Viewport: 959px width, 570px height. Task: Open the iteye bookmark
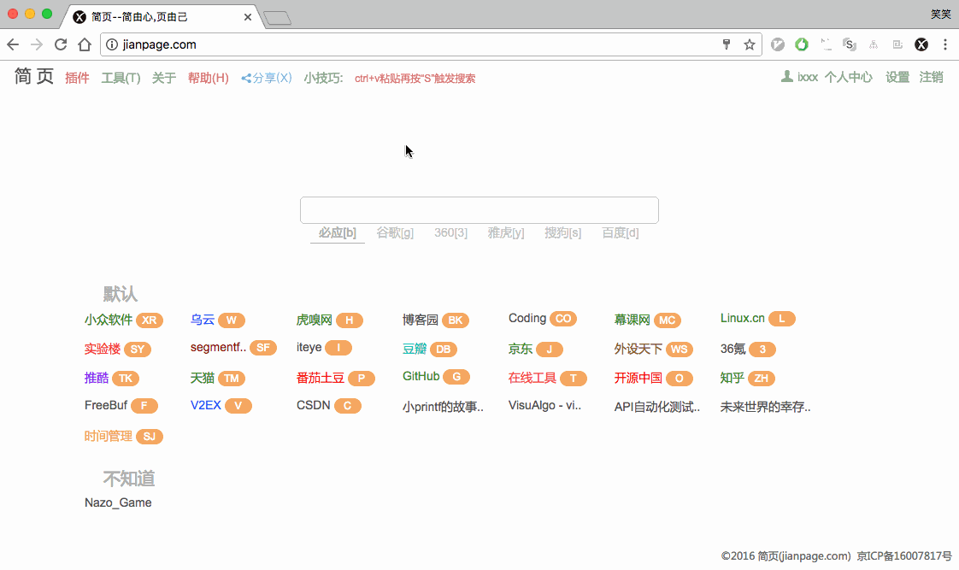pos(309,347)
